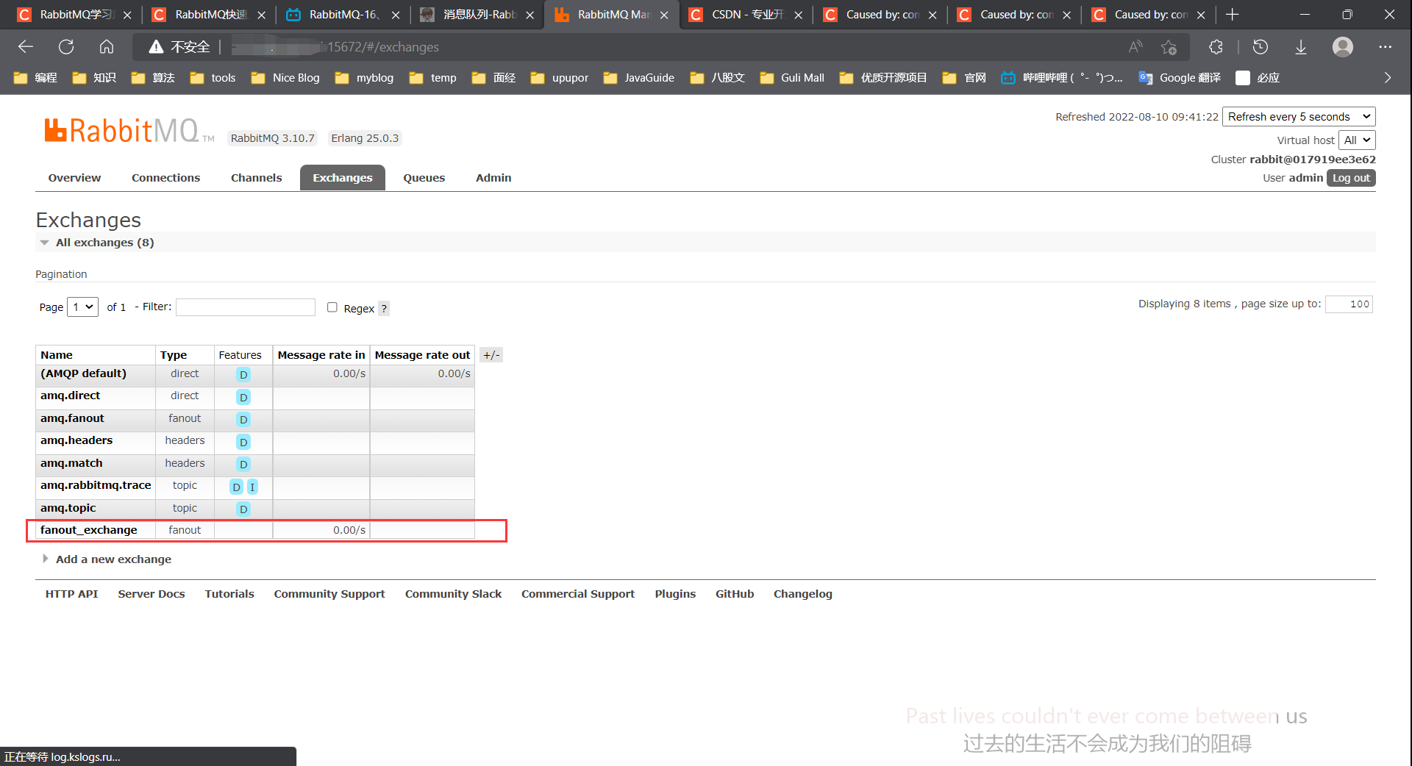Open a new browser tab with plus icon
The image size is (1412, 766).
click(x=1233, y=15)
